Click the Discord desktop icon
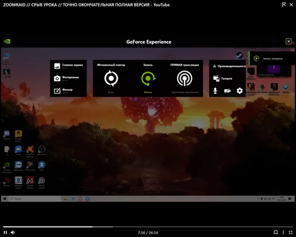Image resolution: width=296 pixels, height=237 pixels. pos(7,135)
